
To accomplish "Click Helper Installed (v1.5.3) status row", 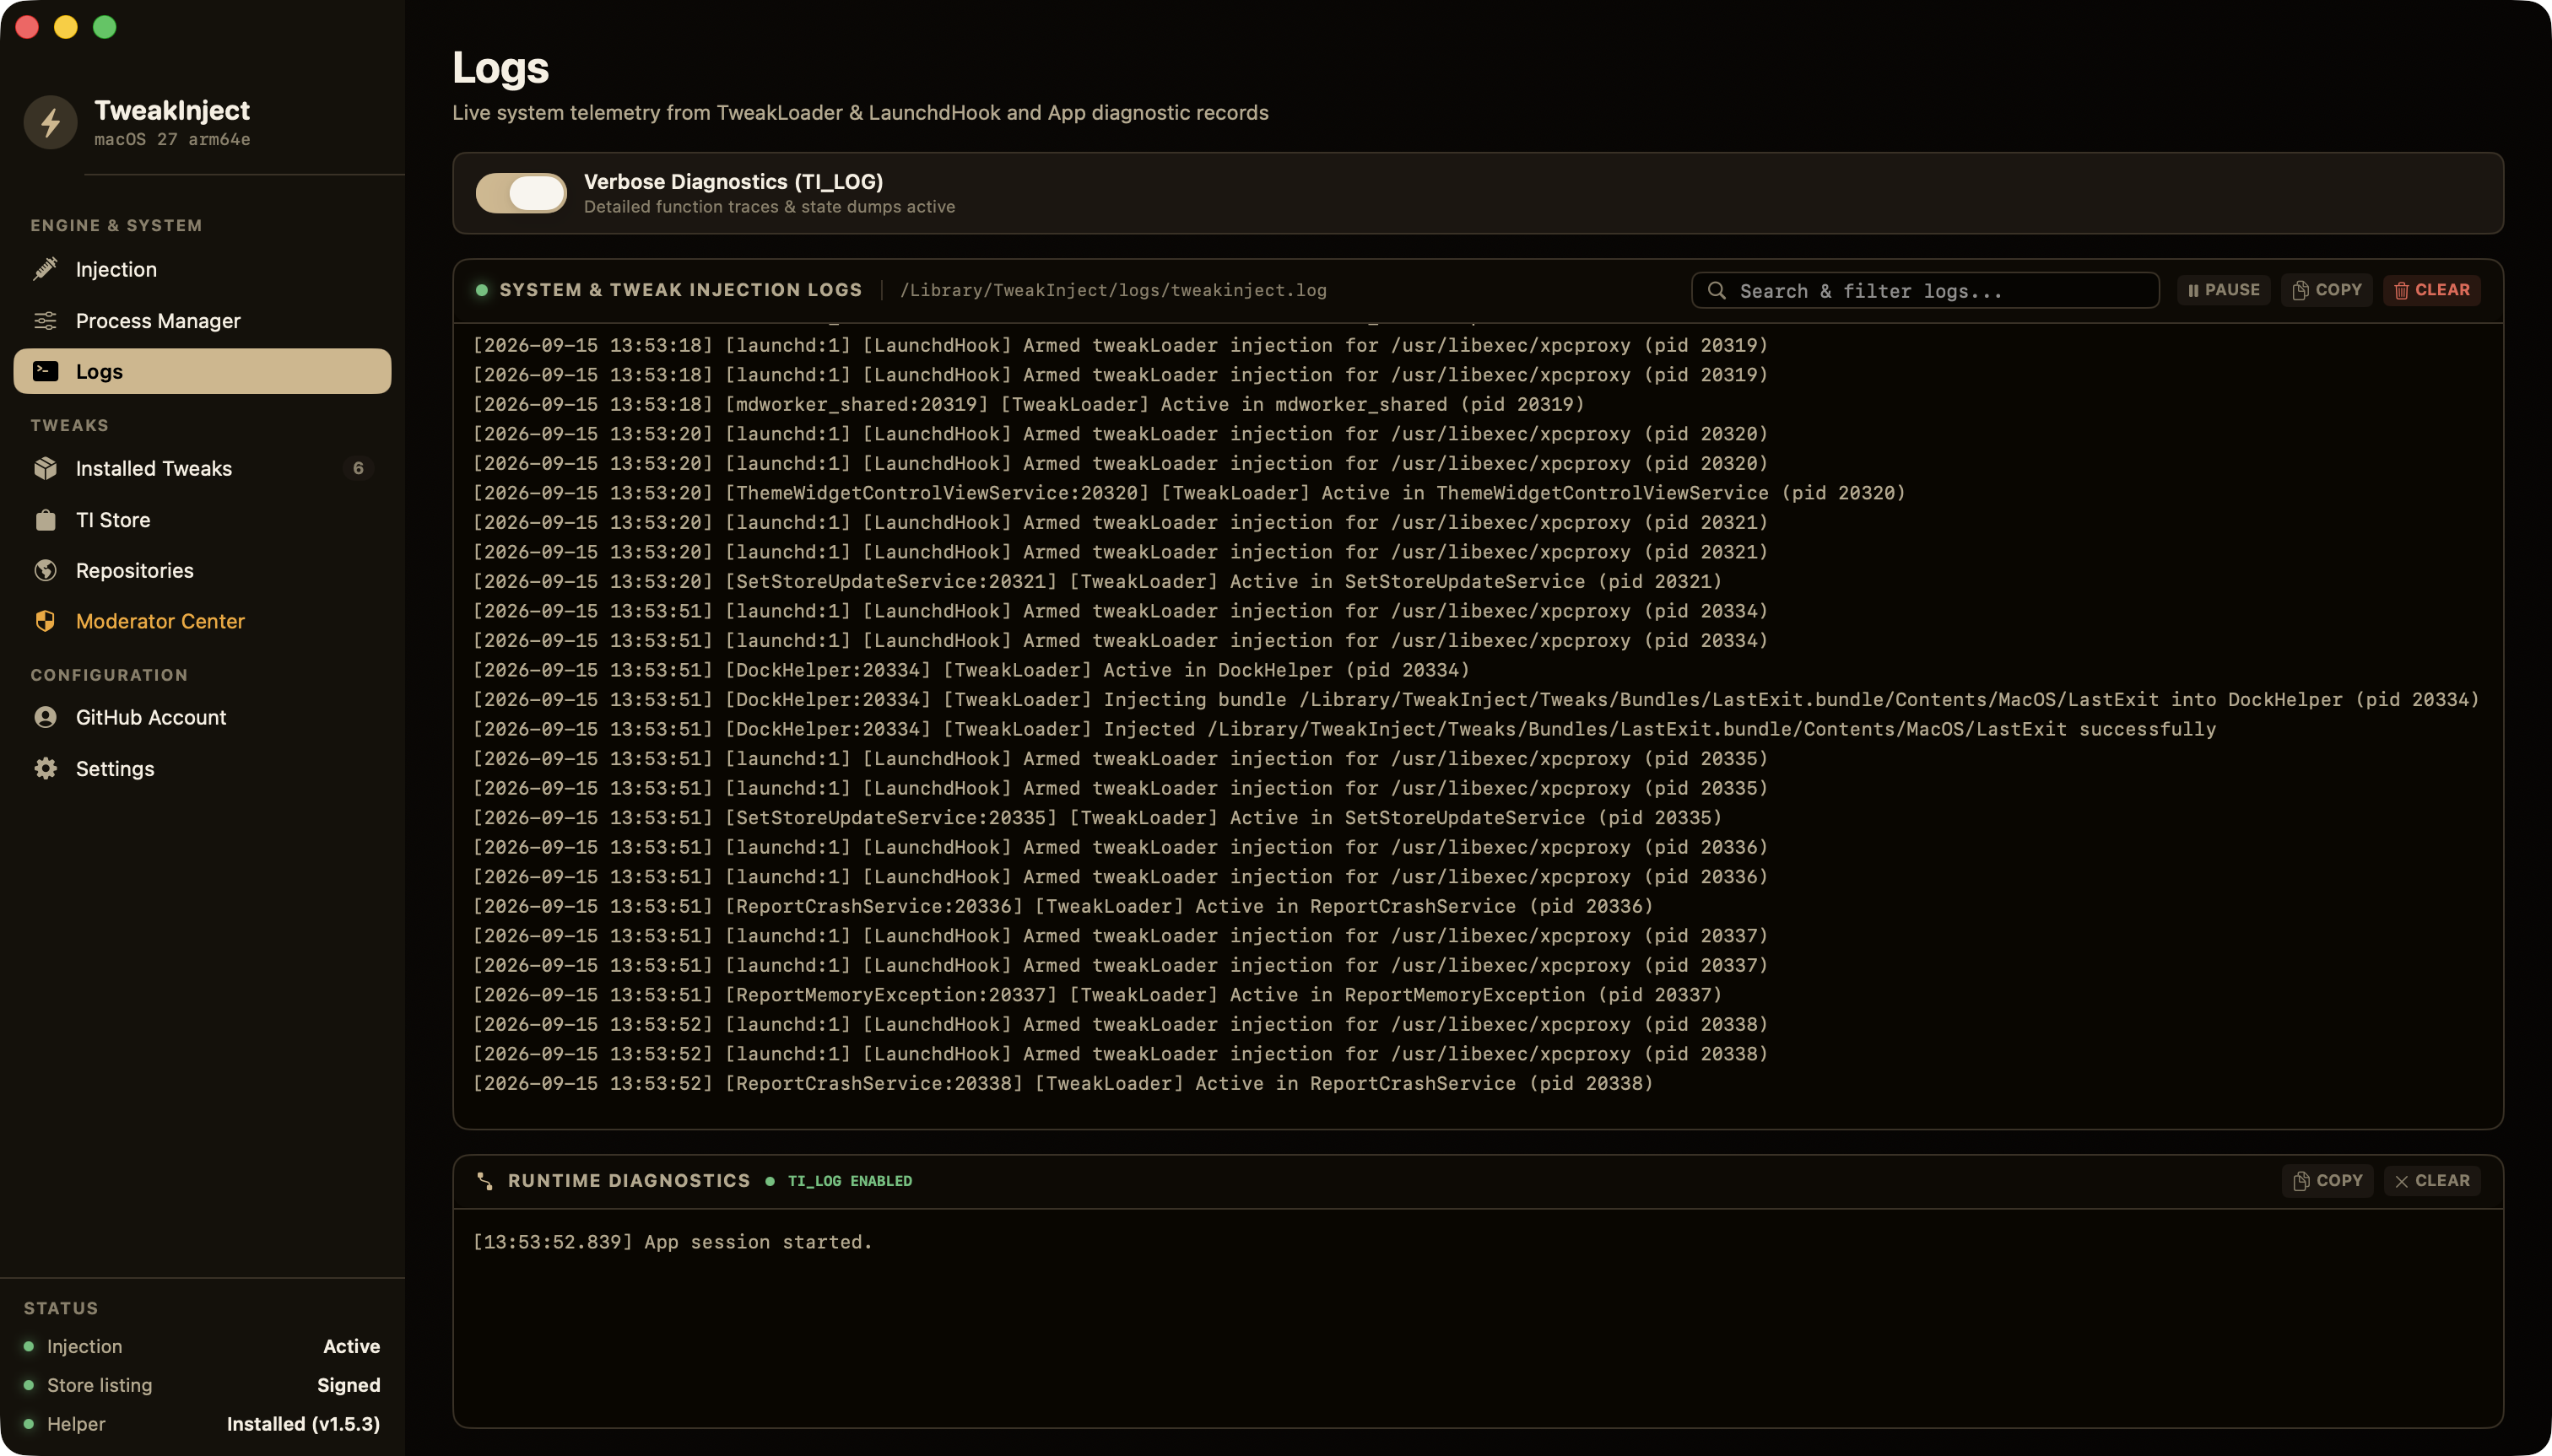I will click(202, 1424).
